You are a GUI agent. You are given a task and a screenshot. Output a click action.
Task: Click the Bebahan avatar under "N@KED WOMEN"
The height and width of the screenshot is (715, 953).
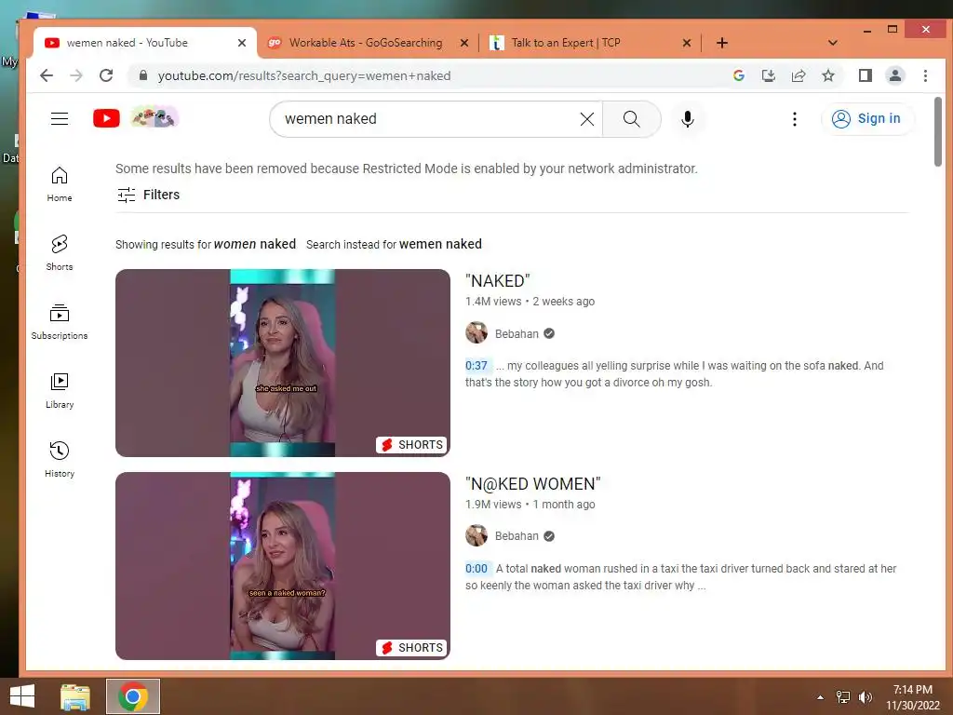(x=476, y=535)
